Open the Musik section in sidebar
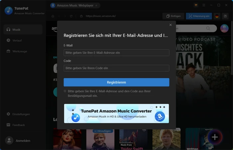Screen dimensions: 233x150 coord(23,29)
